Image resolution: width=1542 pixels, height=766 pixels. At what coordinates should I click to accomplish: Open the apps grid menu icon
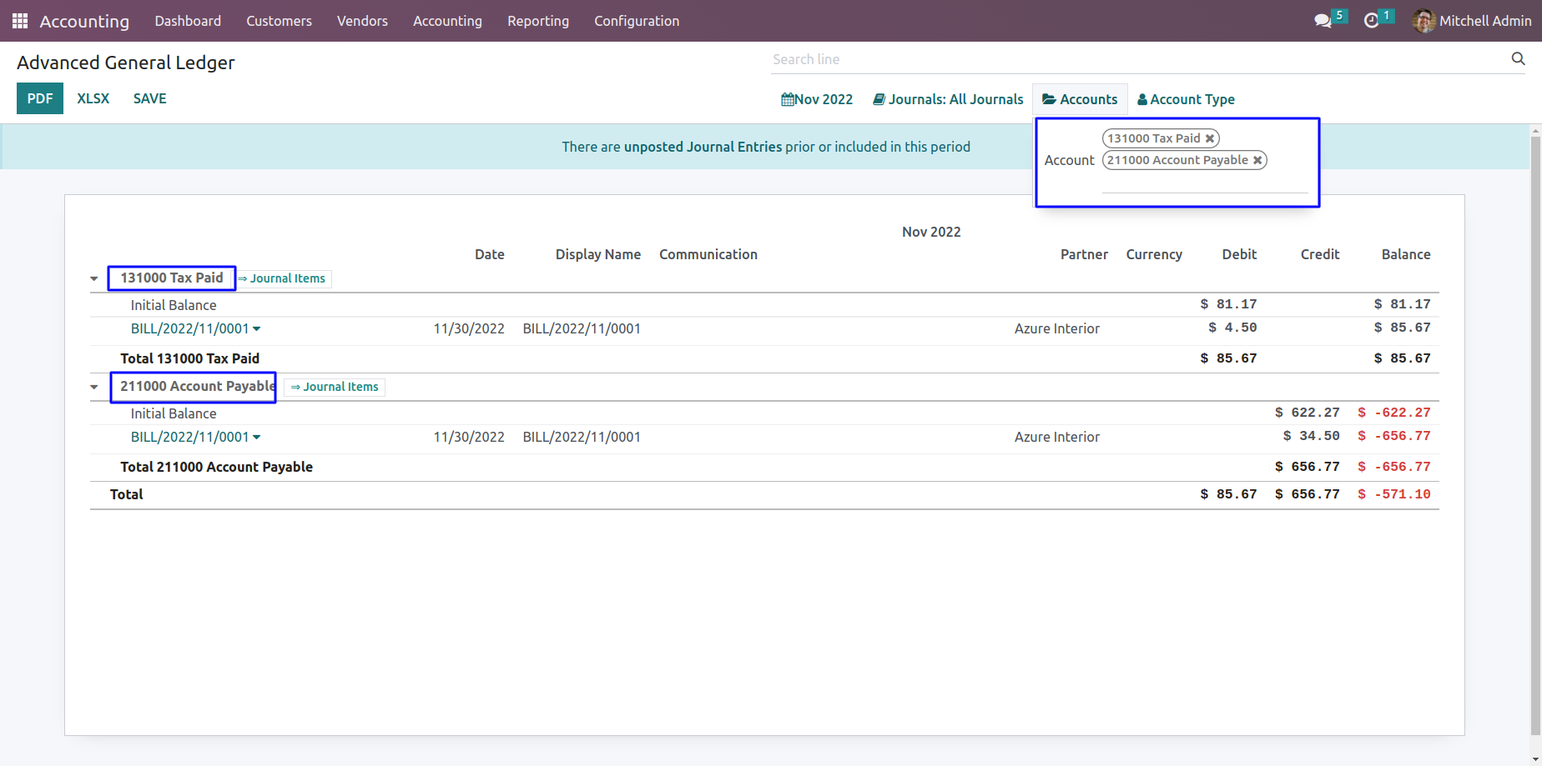pyautogui.click(x=20, y=21)
